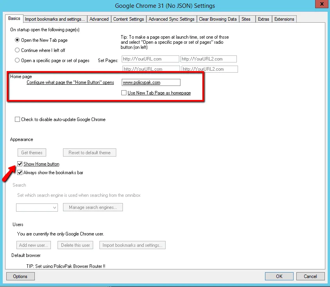
Task: Switch to the Advanced tab
Action: tap(99, 19)
